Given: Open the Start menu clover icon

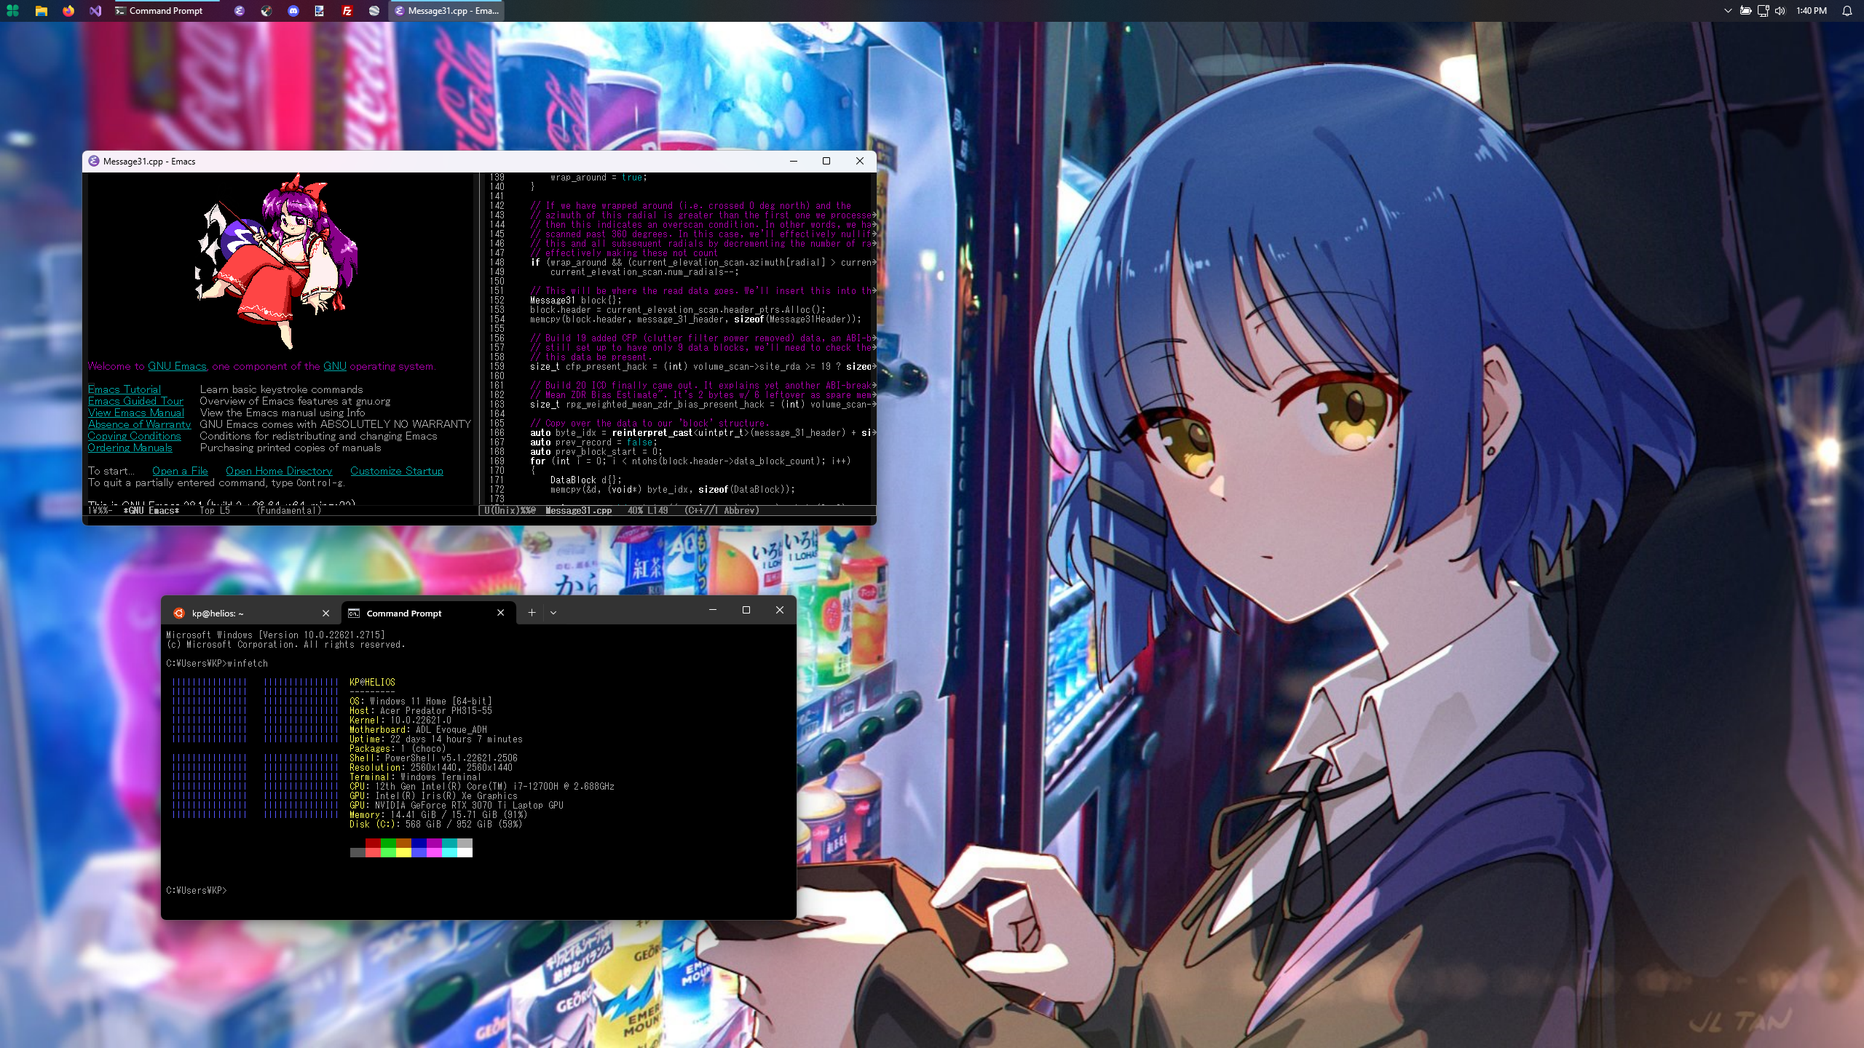Looking at the screenshot, I should point(13,11).
